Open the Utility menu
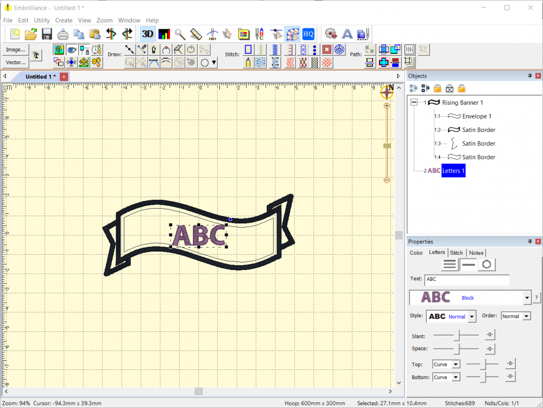 click(x=42, y=20)
